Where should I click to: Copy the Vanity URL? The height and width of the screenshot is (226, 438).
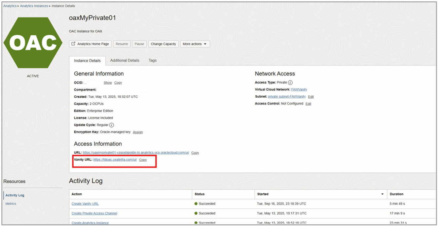pyautogui.click(x=143, y=160)
